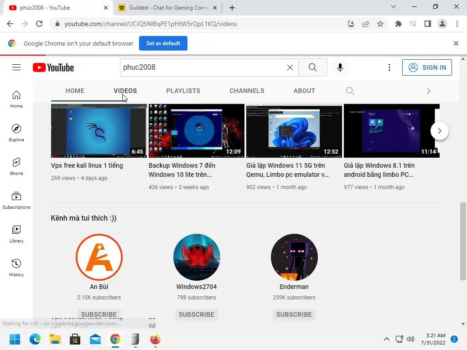This screenshot has height=350, width=467.
Task: Bookmark this page with the star
Action: tap(380, 24)
